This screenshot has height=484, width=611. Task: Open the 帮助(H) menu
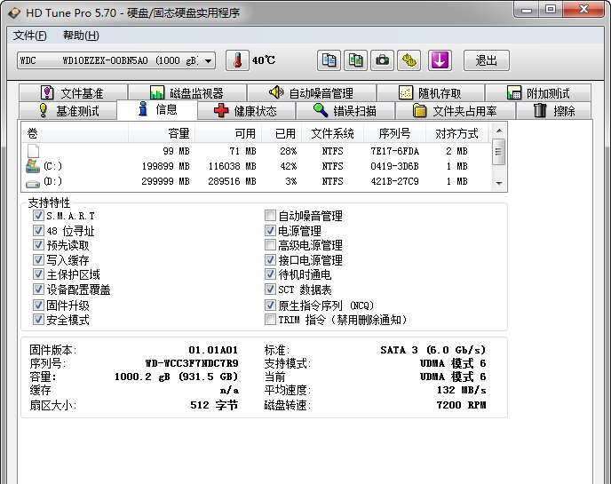pos(81,36)
